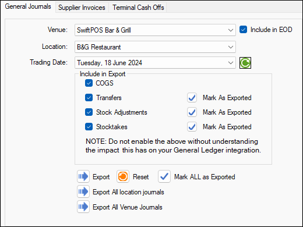Click Mark As Exported label next to Stock Adjustments
Viewport: 303px width, 227px height.
(x=227, y=112)
